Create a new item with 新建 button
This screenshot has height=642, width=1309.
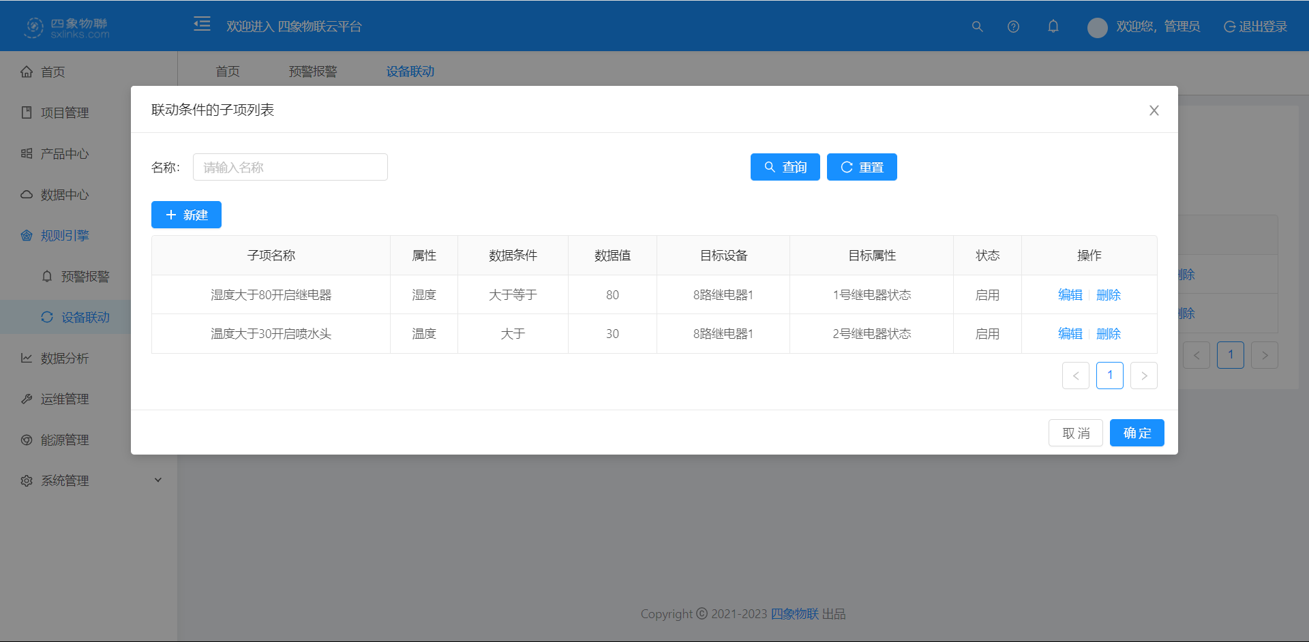tap(186, 215)
